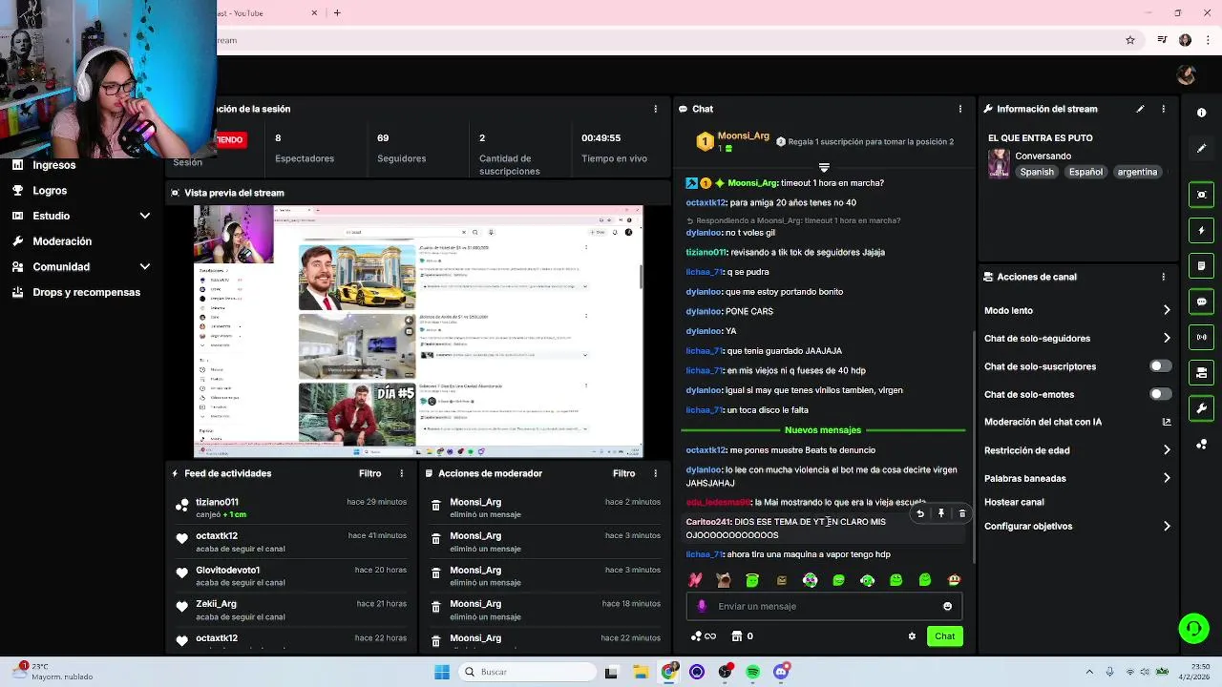Click the green support chat bubble button
1222x687 pixels.
point(1193,628)
